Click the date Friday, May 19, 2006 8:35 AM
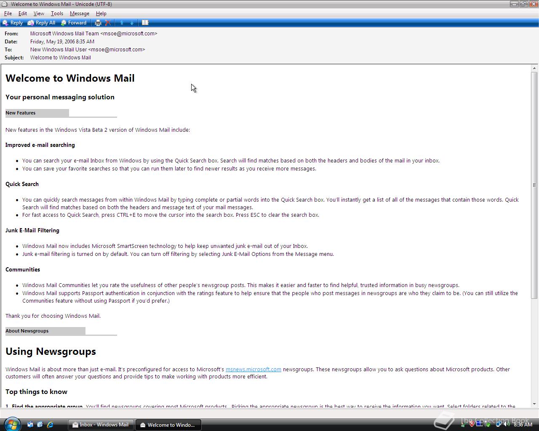Image resolution: width=539 pixels, height=431 pixels. pyautogui.click(x=62, y=42)
